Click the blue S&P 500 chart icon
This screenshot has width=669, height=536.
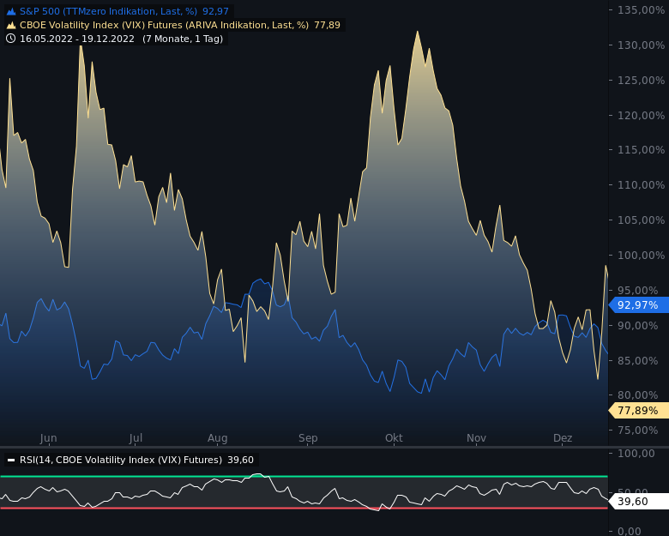point(11,12)
